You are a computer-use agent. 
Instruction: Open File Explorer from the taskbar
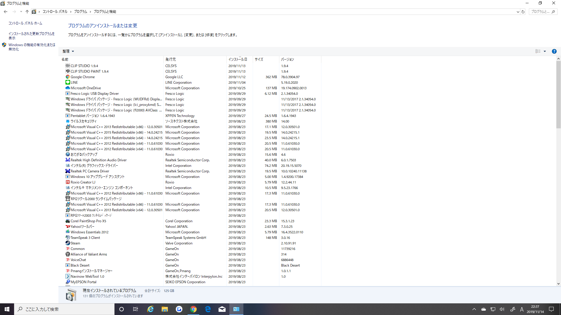[165, 309]
